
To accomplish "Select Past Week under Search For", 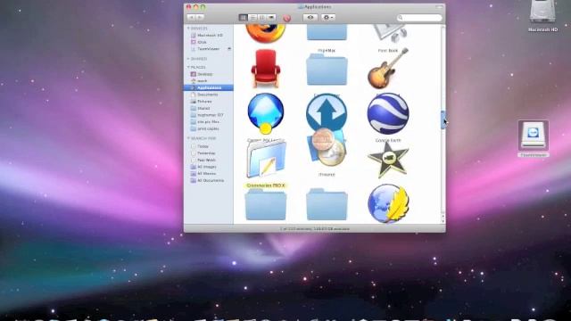I will (209, 160).
